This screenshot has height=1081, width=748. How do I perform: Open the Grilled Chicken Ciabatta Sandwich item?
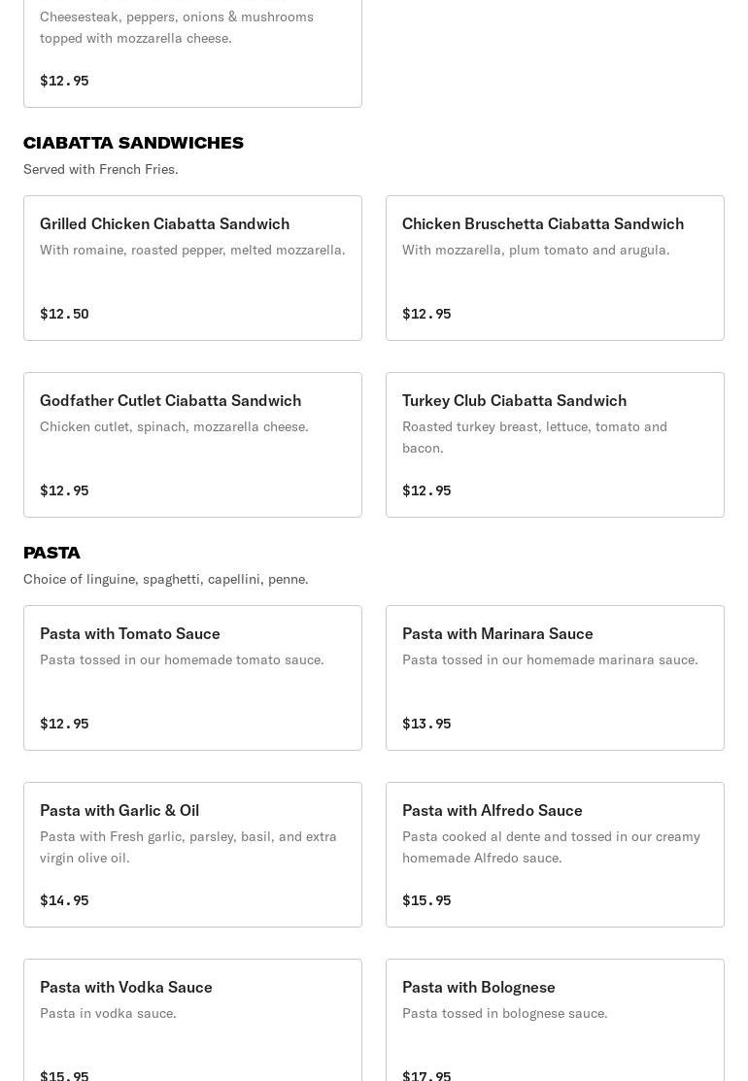point(192,267)
